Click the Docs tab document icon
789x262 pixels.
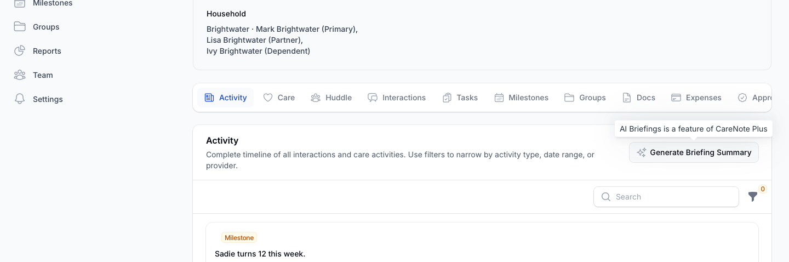click(627, 98)
